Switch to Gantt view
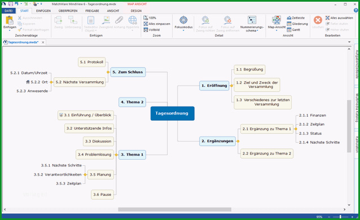This screenshot has height=220, width=360. pos(293,30)
